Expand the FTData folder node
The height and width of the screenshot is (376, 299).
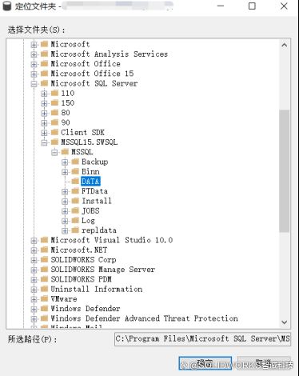click(x=65, y=191)
